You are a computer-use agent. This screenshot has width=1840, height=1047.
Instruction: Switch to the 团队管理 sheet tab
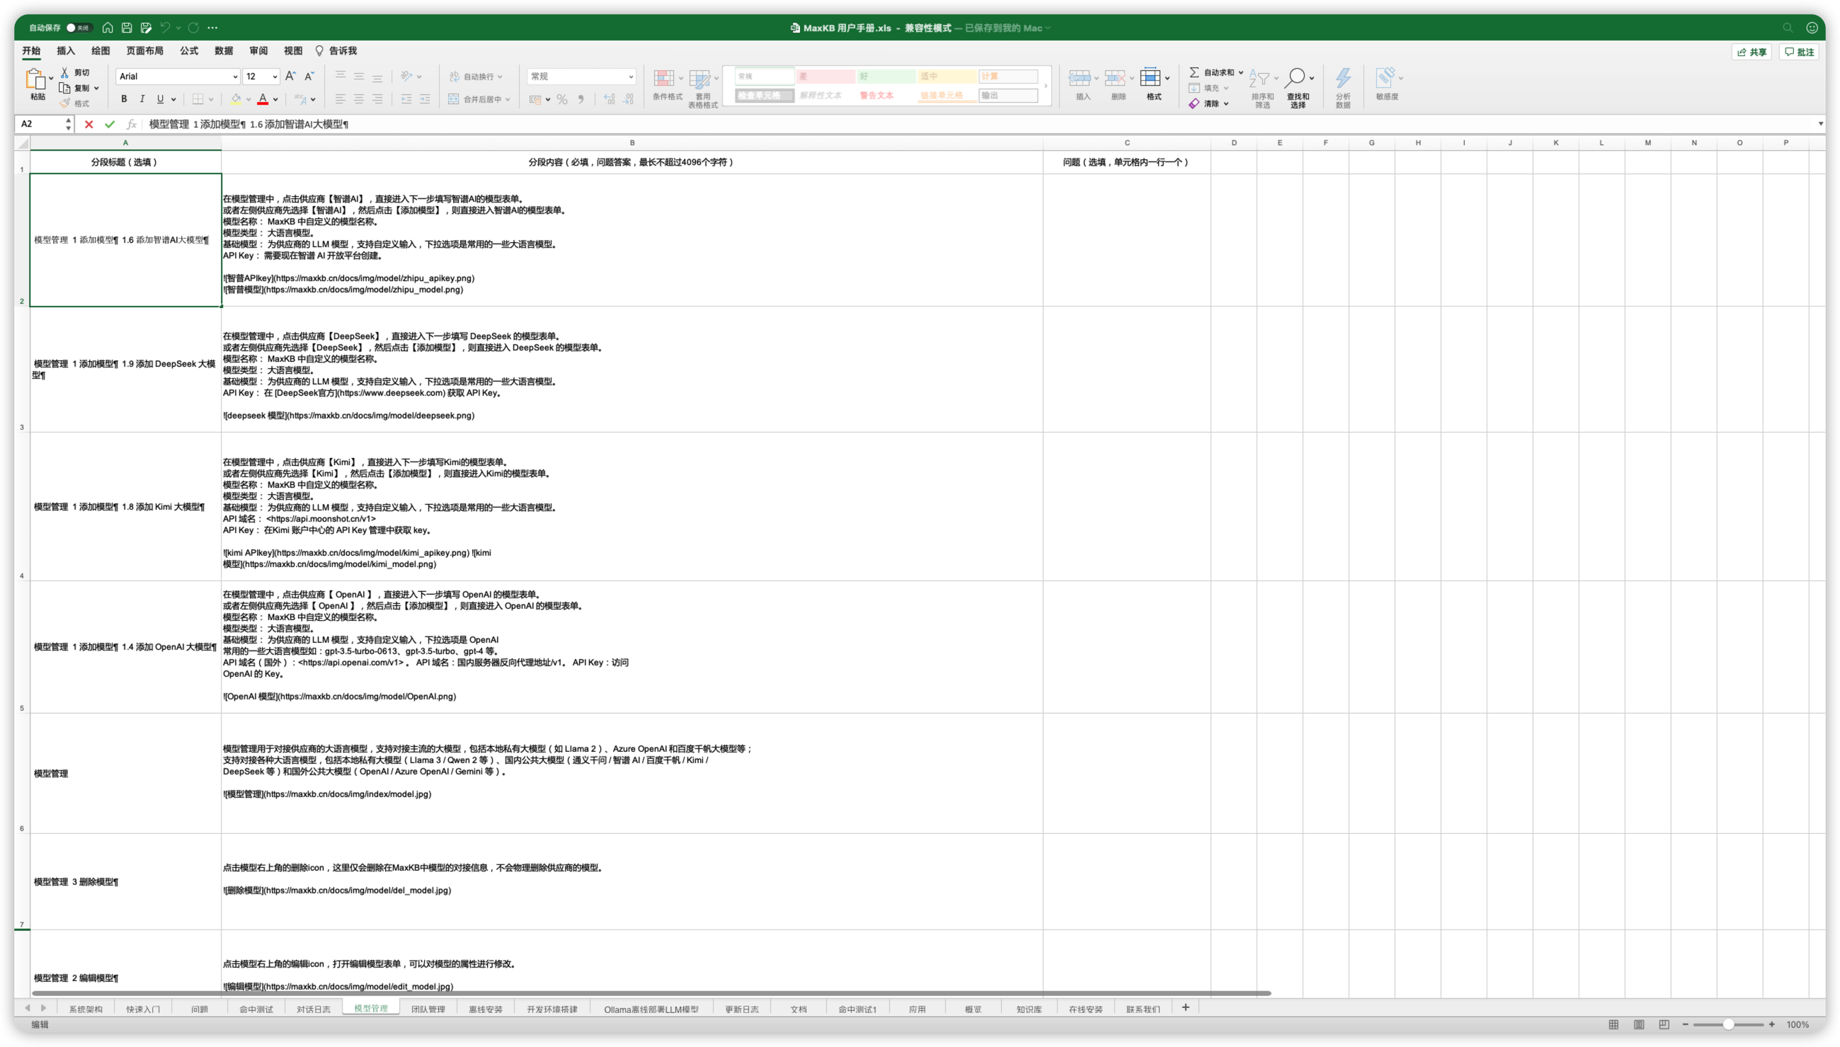tap(428, 1009)
